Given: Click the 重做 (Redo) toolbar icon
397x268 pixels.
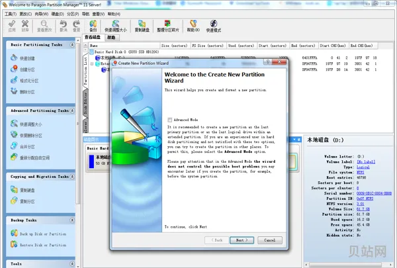Looking at the screenshot, I should 77,26.
